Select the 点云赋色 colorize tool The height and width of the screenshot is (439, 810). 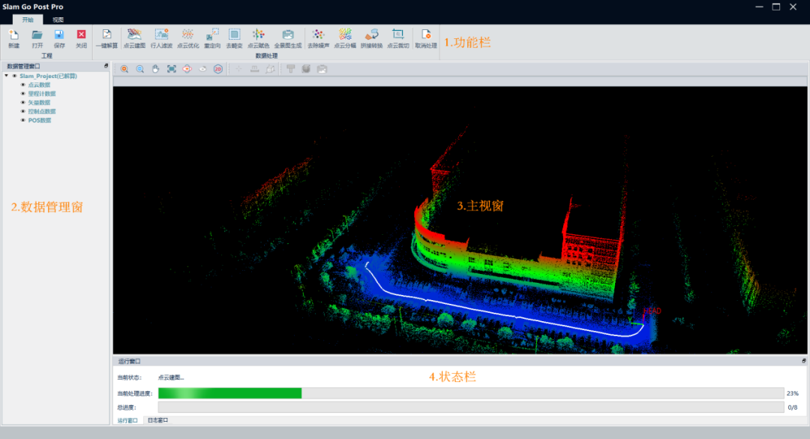click(x=258, y=35)
